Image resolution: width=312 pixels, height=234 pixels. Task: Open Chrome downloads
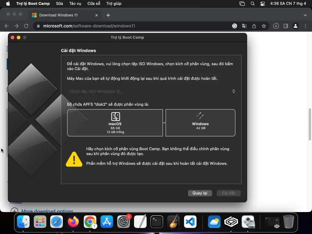[x=276, y=26]
